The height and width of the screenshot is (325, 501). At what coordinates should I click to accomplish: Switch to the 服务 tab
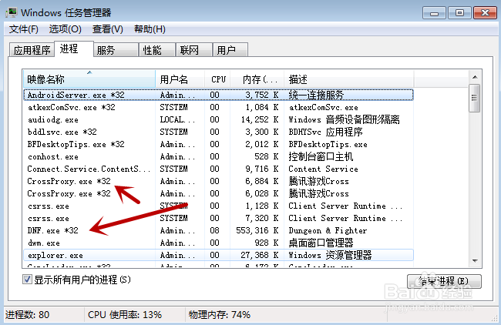(116, 50)
